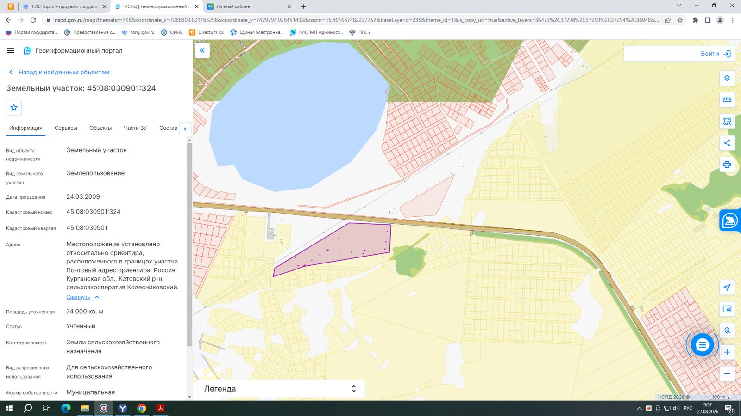Open the ФИАС bookmark
Image resolution: width=741 pixels, height=416 pixels.
172,32
